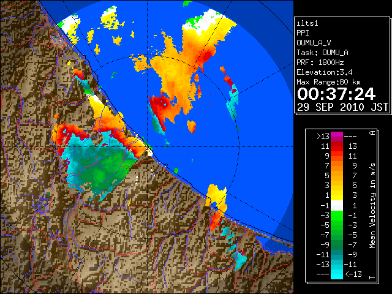Select the 'ilts1' label in the info box

(x=307, y=23)
